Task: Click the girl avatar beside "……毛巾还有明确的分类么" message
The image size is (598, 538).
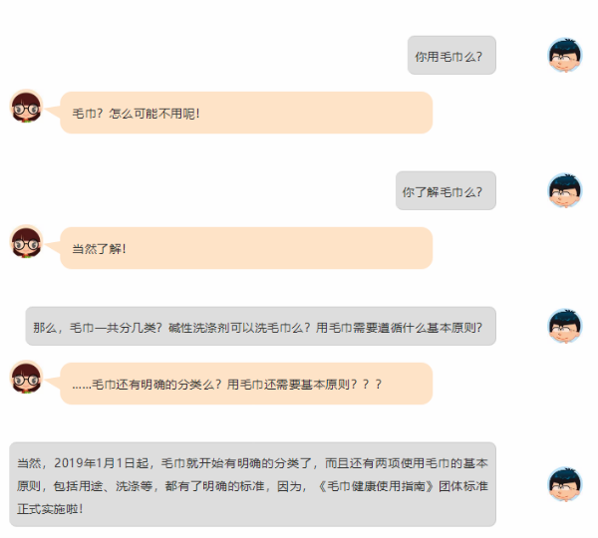Action: click(26, 378)
